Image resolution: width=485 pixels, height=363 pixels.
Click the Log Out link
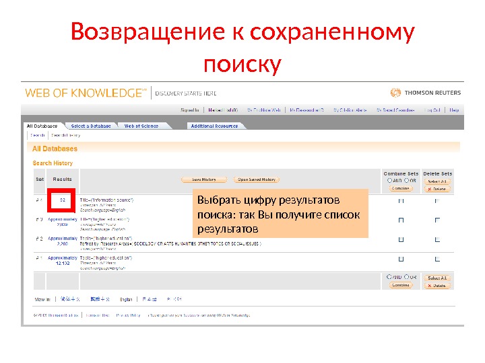[432, 110]
